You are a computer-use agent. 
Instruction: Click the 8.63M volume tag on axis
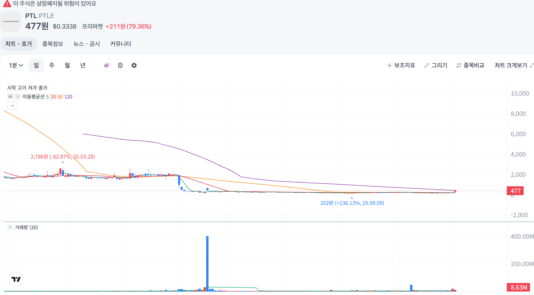point(519,287)
